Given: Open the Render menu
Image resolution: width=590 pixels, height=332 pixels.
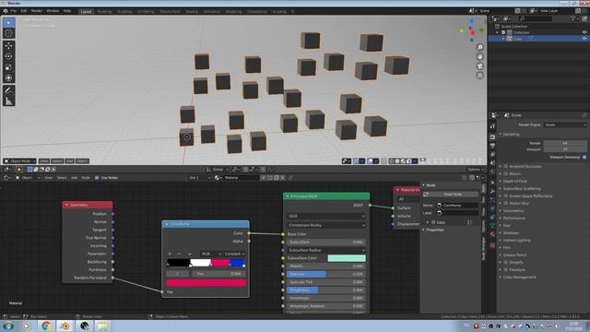Looking at the screenshot, I should pyautogui.click(x=37, y=11).
